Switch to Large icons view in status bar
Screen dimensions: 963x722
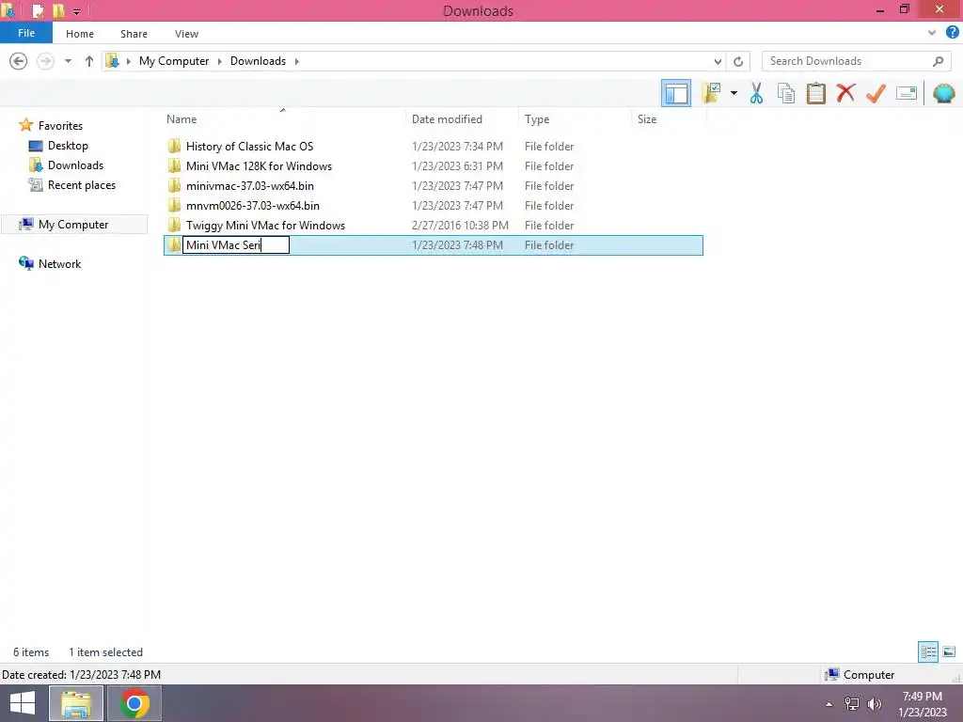(x=948, y=651)
